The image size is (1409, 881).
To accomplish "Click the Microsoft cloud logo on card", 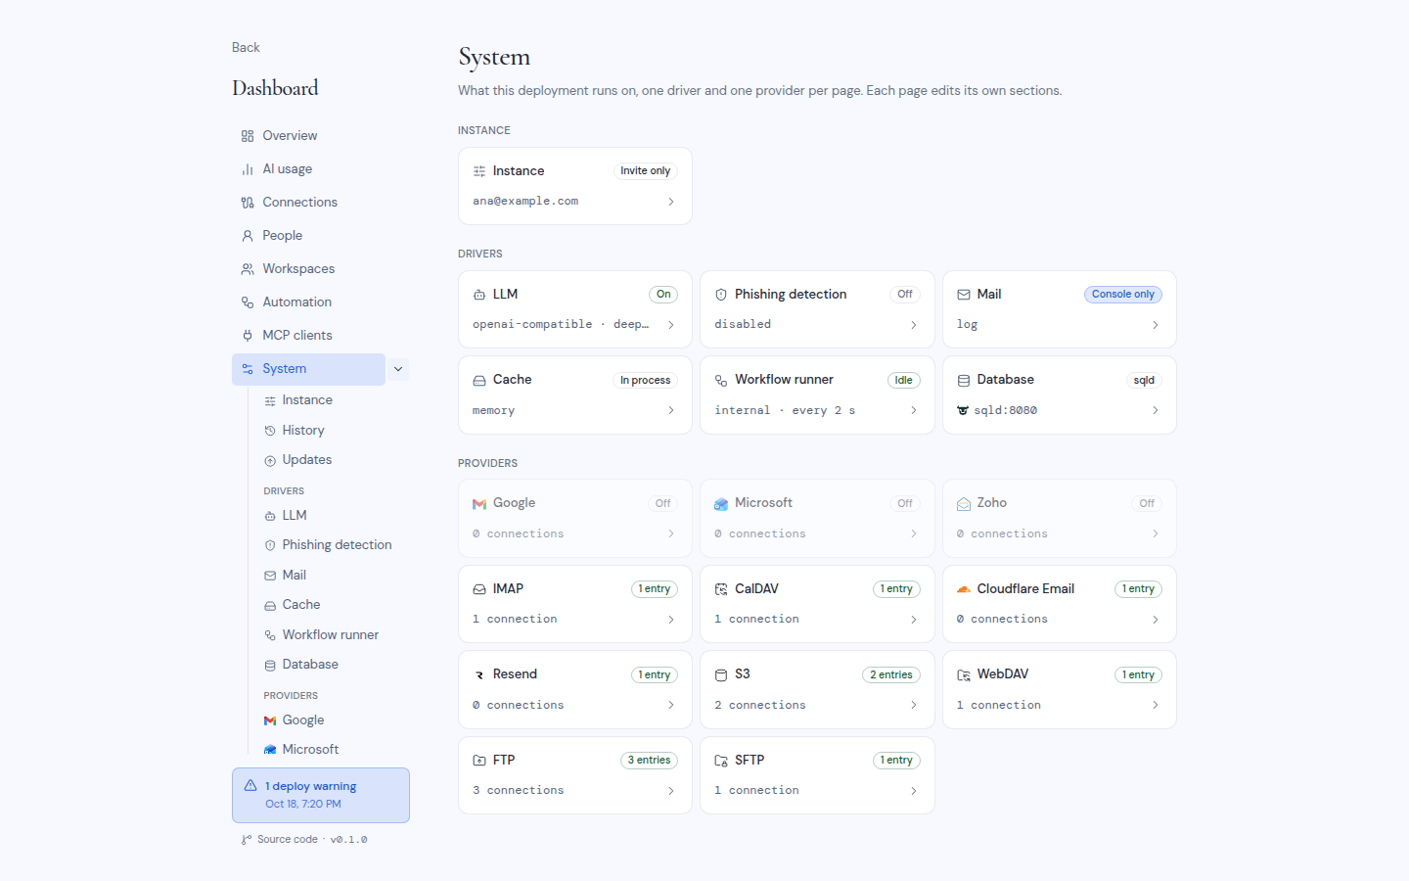I will pos(721,503).
